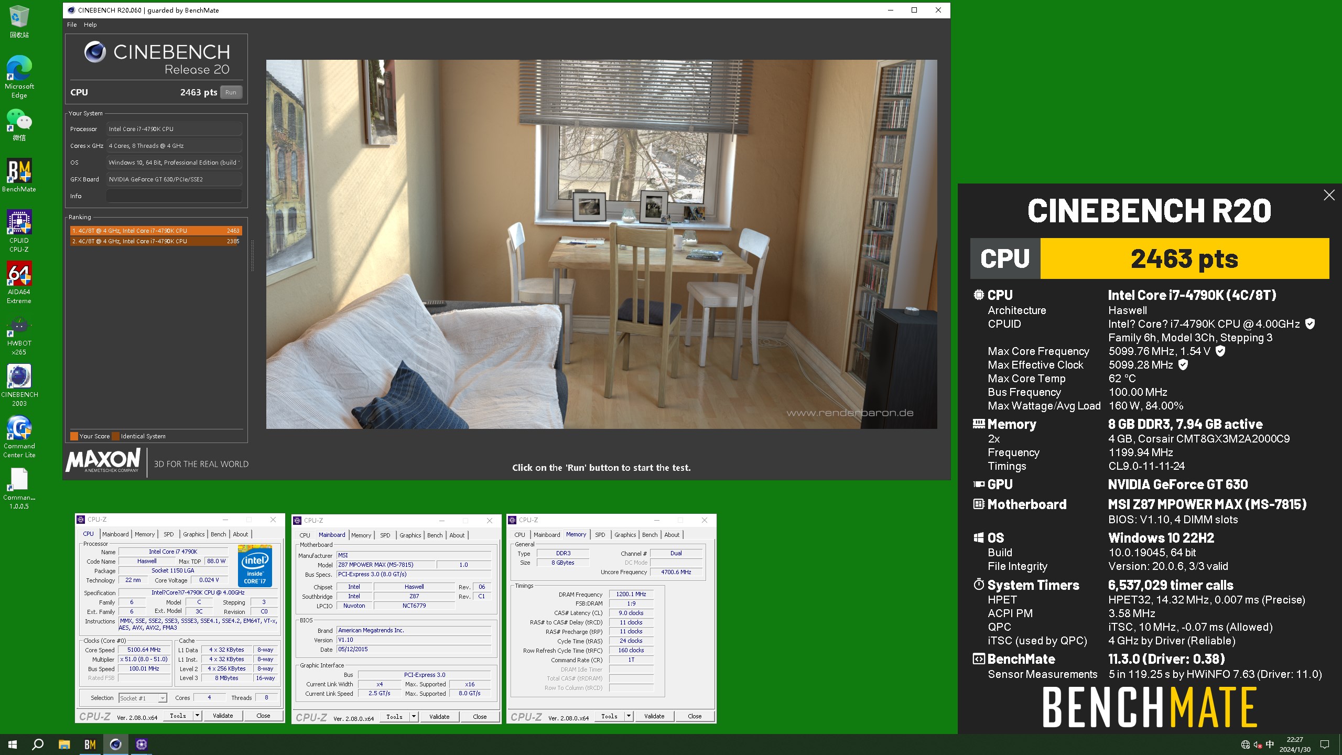Open AIDA64 Extreme desktop icon
Screen dimensions: 1342x755
pyautogui.click(x=19, y=282)
